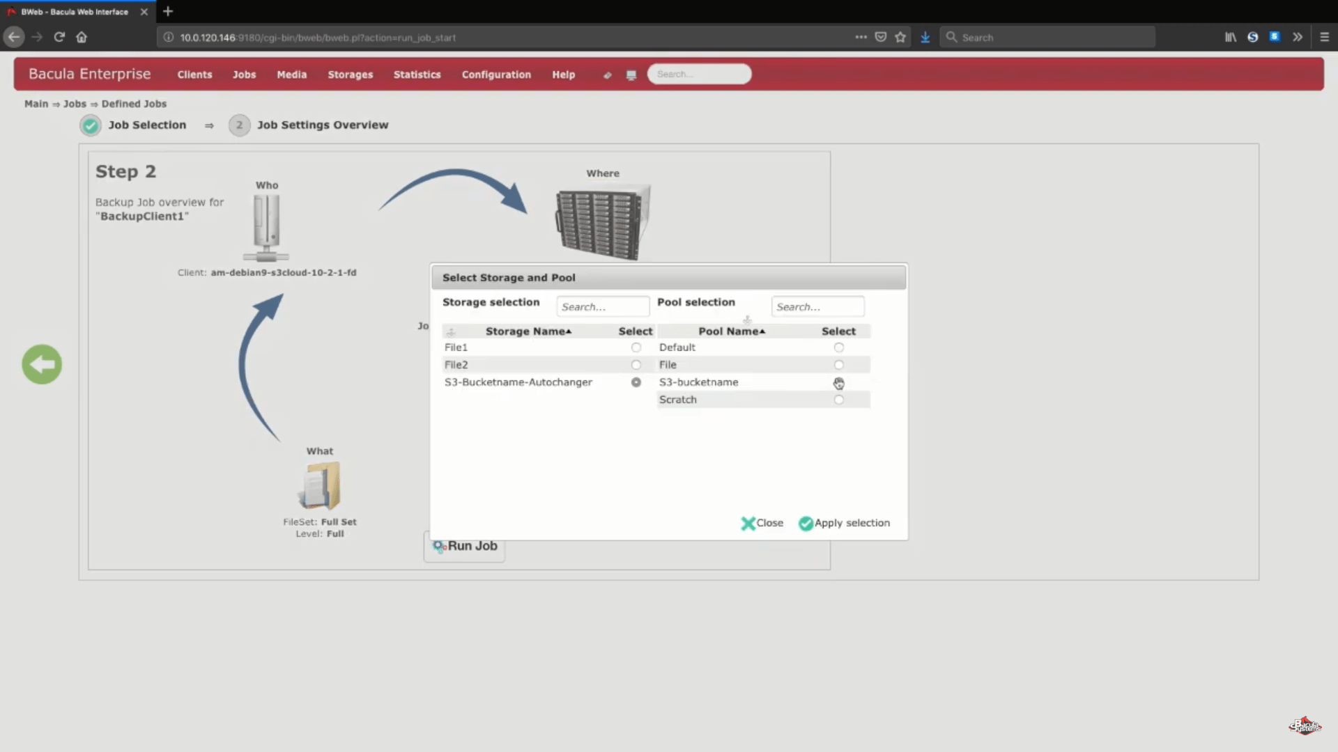Click the monitor icon in Bacula toolbar
This screenshot has height=752, width=1338.
pos(631,75)
